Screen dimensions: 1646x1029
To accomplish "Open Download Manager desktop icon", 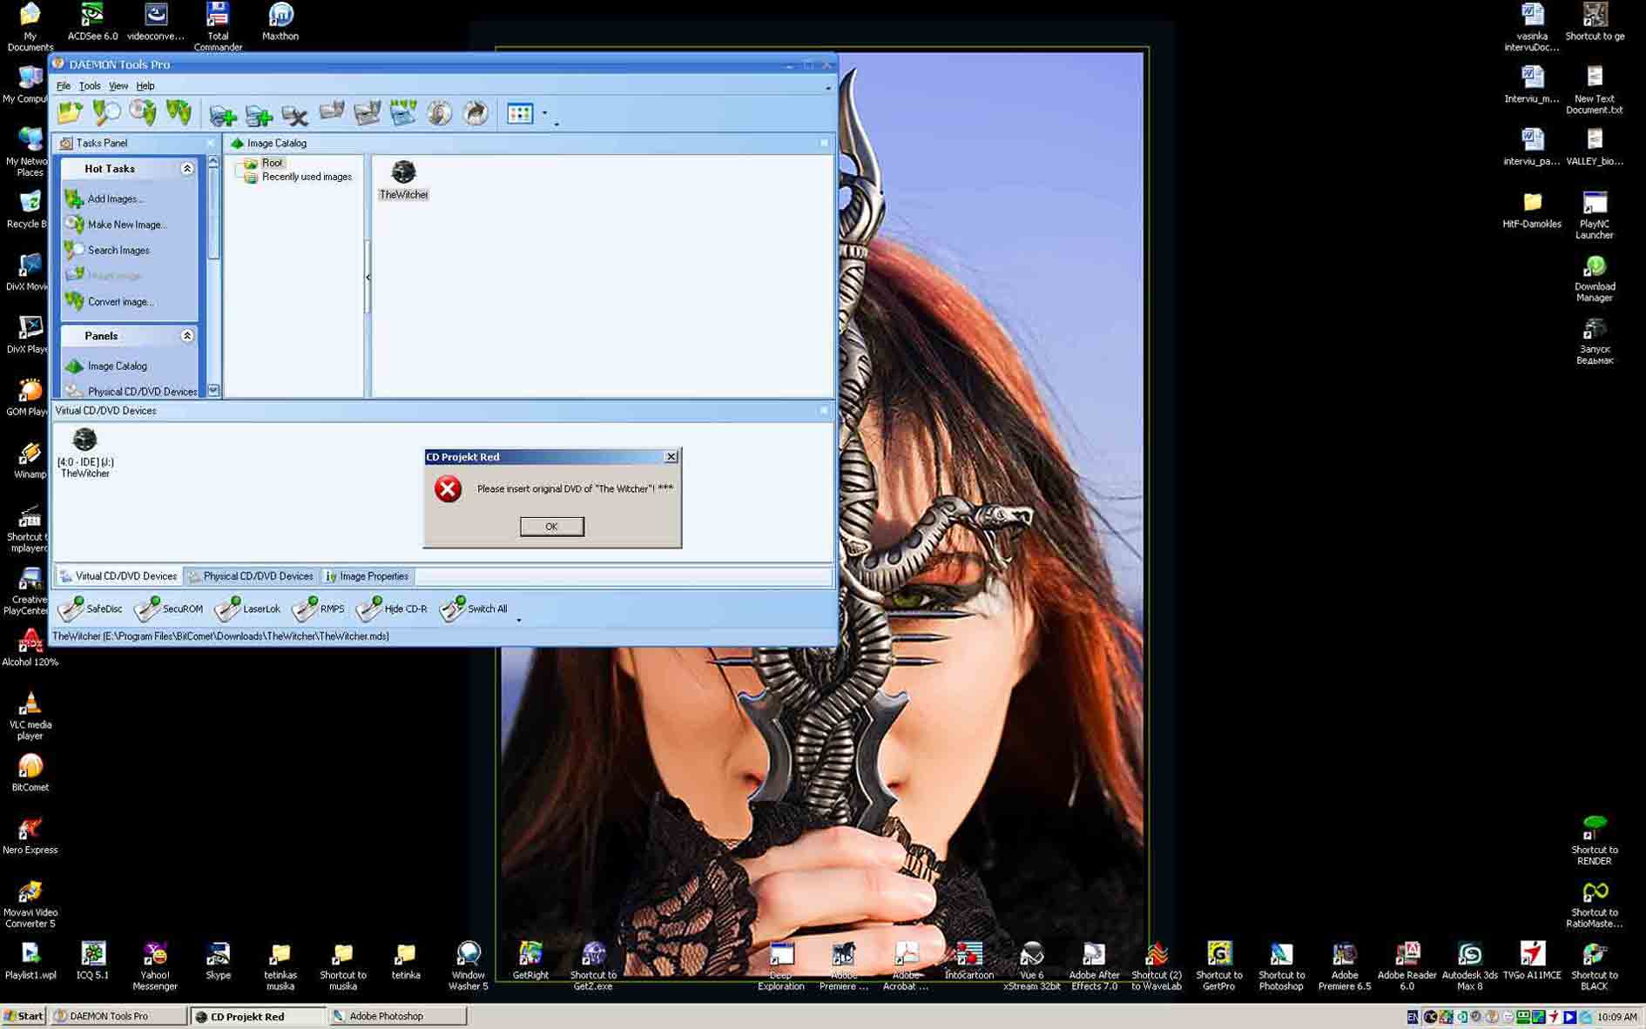I will click(x=1595, y=279).
